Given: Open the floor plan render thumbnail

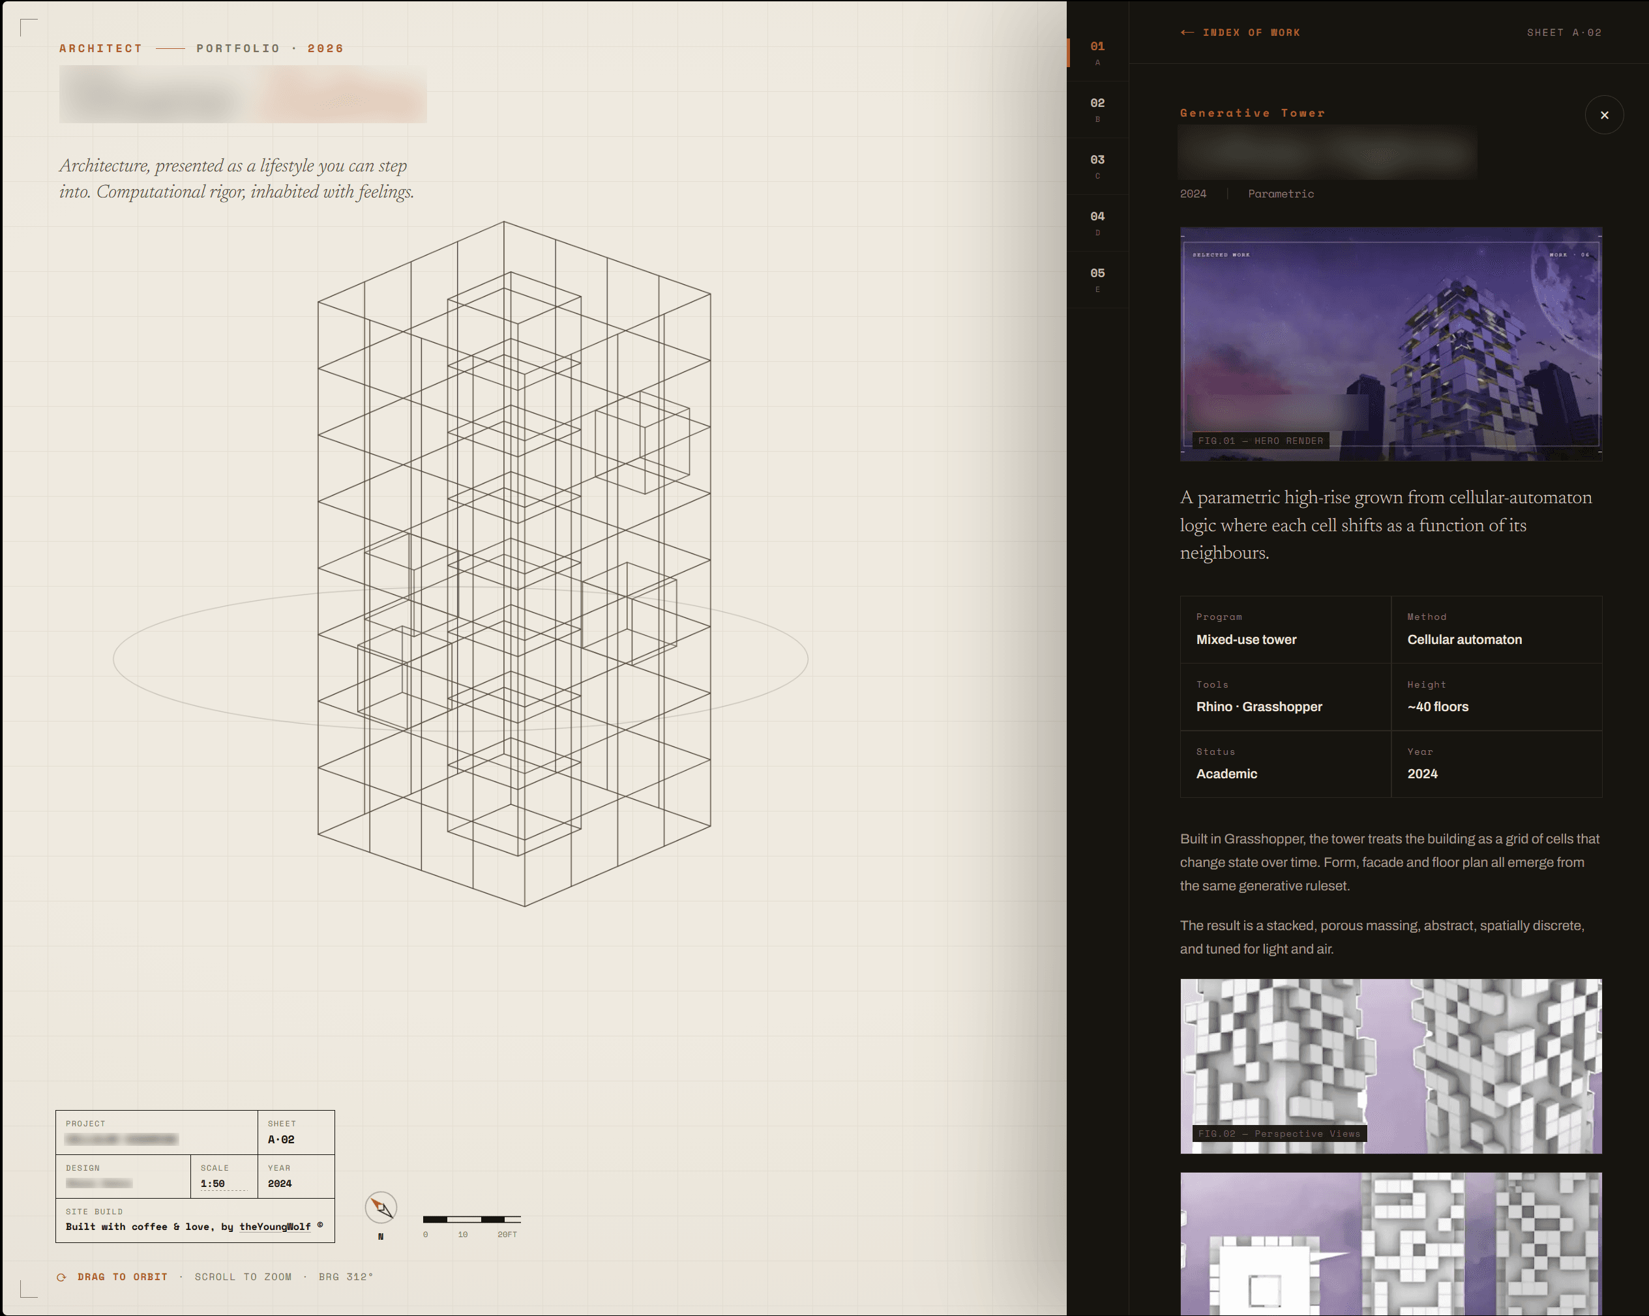Looking at the screenshot, I should point(1391,1244).
